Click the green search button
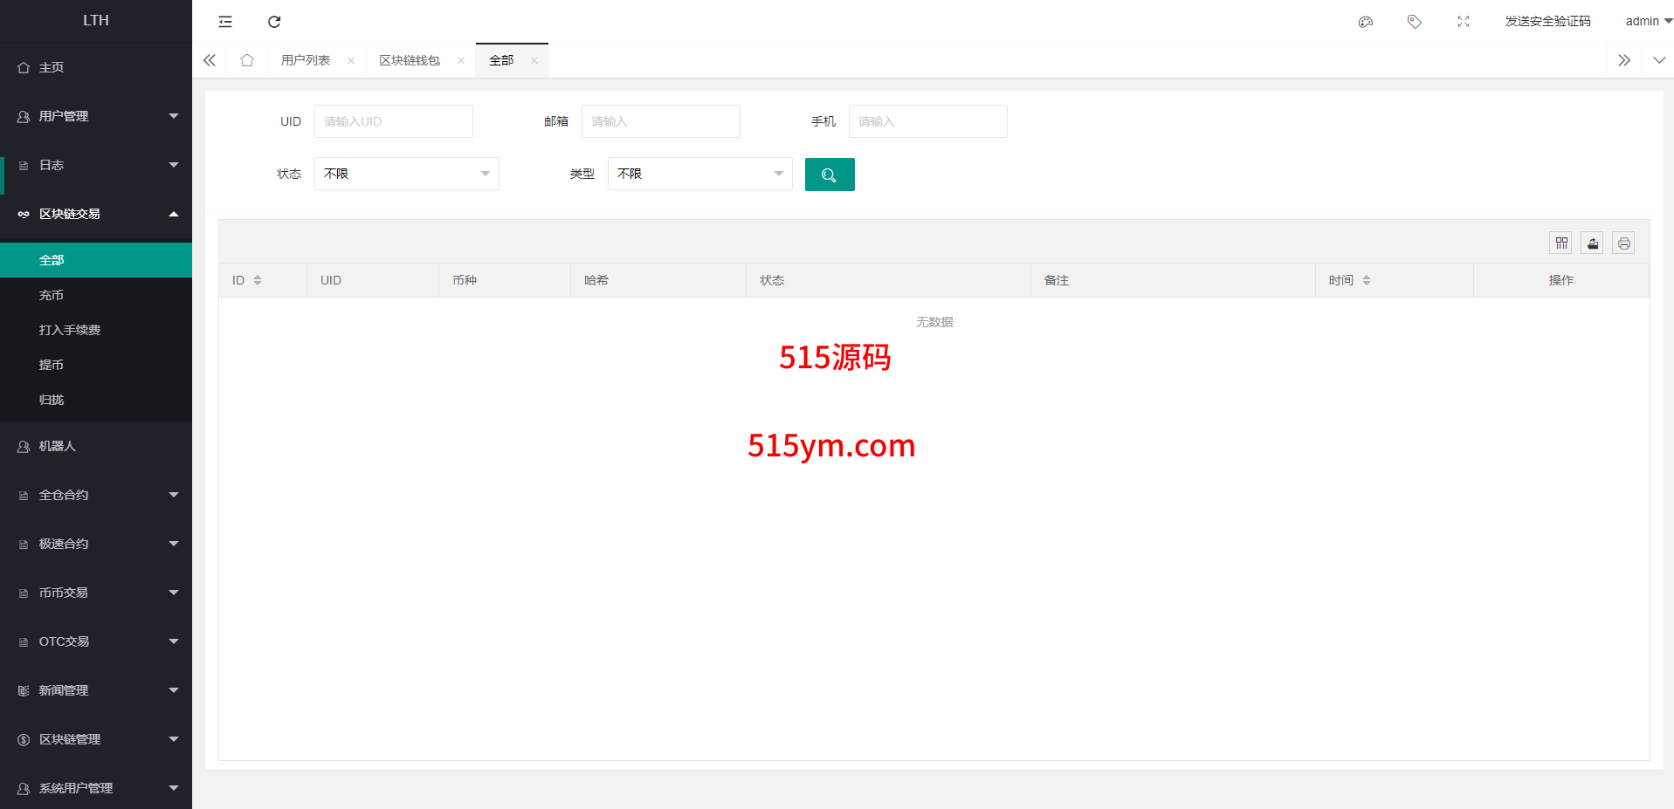Viewport: 1674px width, 809px height. click(829, 175)
